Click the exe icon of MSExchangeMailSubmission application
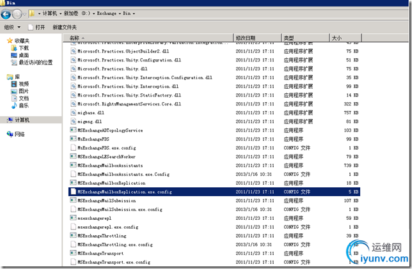This screenshot has width=412, height=269. pos(73,200)
